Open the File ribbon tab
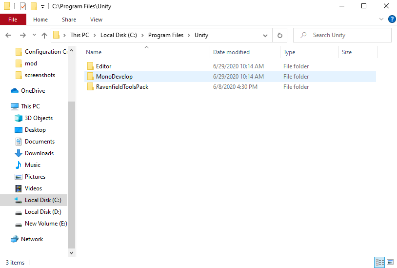 (x=13, y=20)
